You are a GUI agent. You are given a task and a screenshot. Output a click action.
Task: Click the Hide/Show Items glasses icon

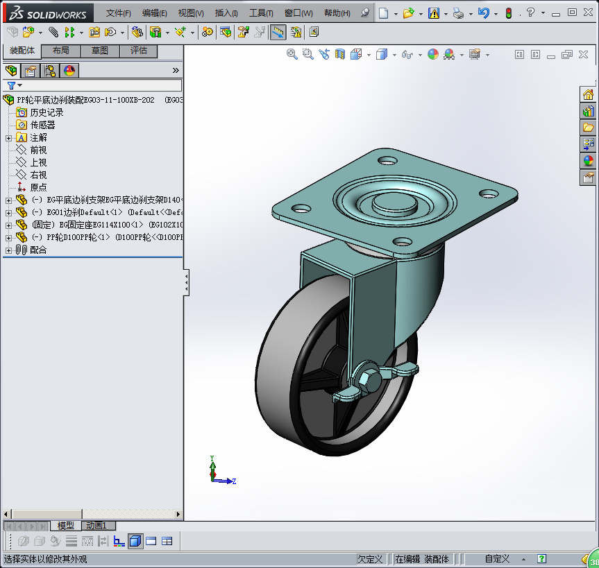coord(407,55)
